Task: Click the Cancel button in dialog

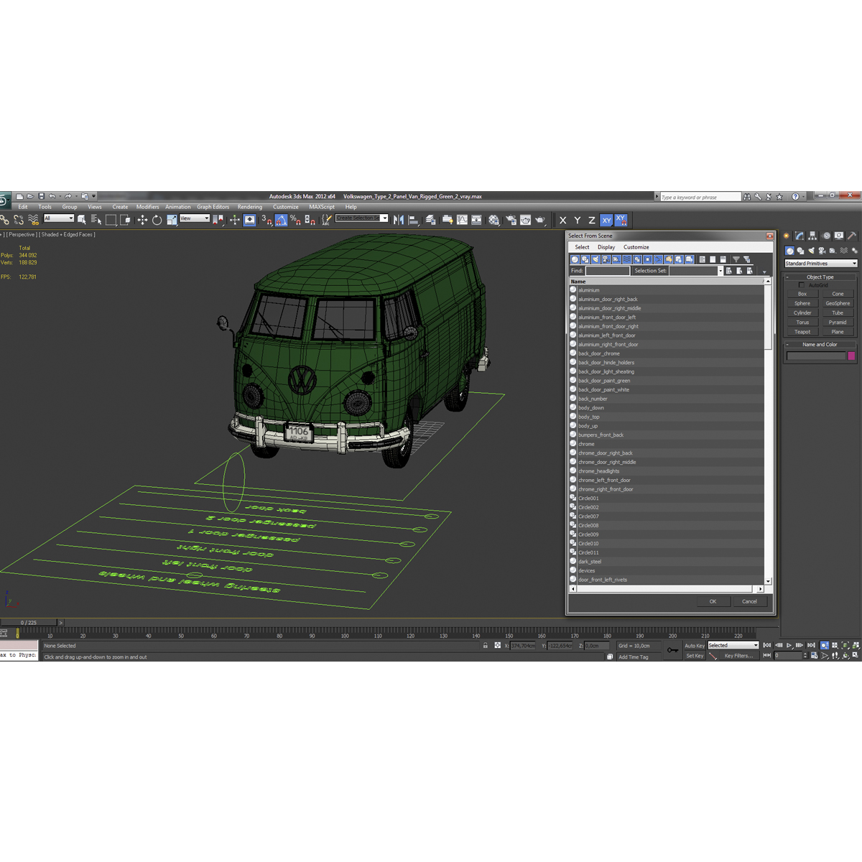Action: coord(749,601)
